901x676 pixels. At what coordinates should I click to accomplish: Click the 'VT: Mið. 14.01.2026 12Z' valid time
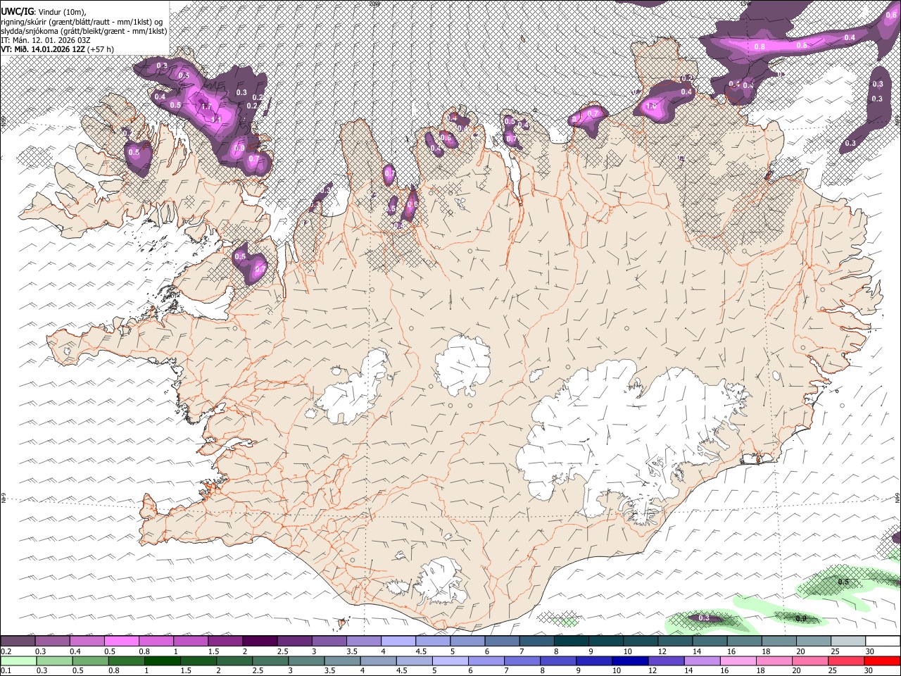point(44,49)
